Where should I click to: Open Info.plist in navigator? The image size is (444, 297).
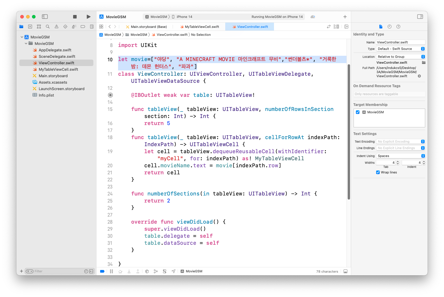[x=46, y=95]
